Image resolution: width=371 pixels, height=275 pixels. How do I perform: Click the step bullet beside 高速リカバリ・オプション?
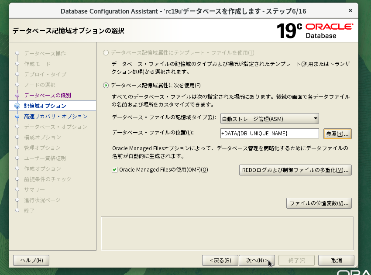17,117
